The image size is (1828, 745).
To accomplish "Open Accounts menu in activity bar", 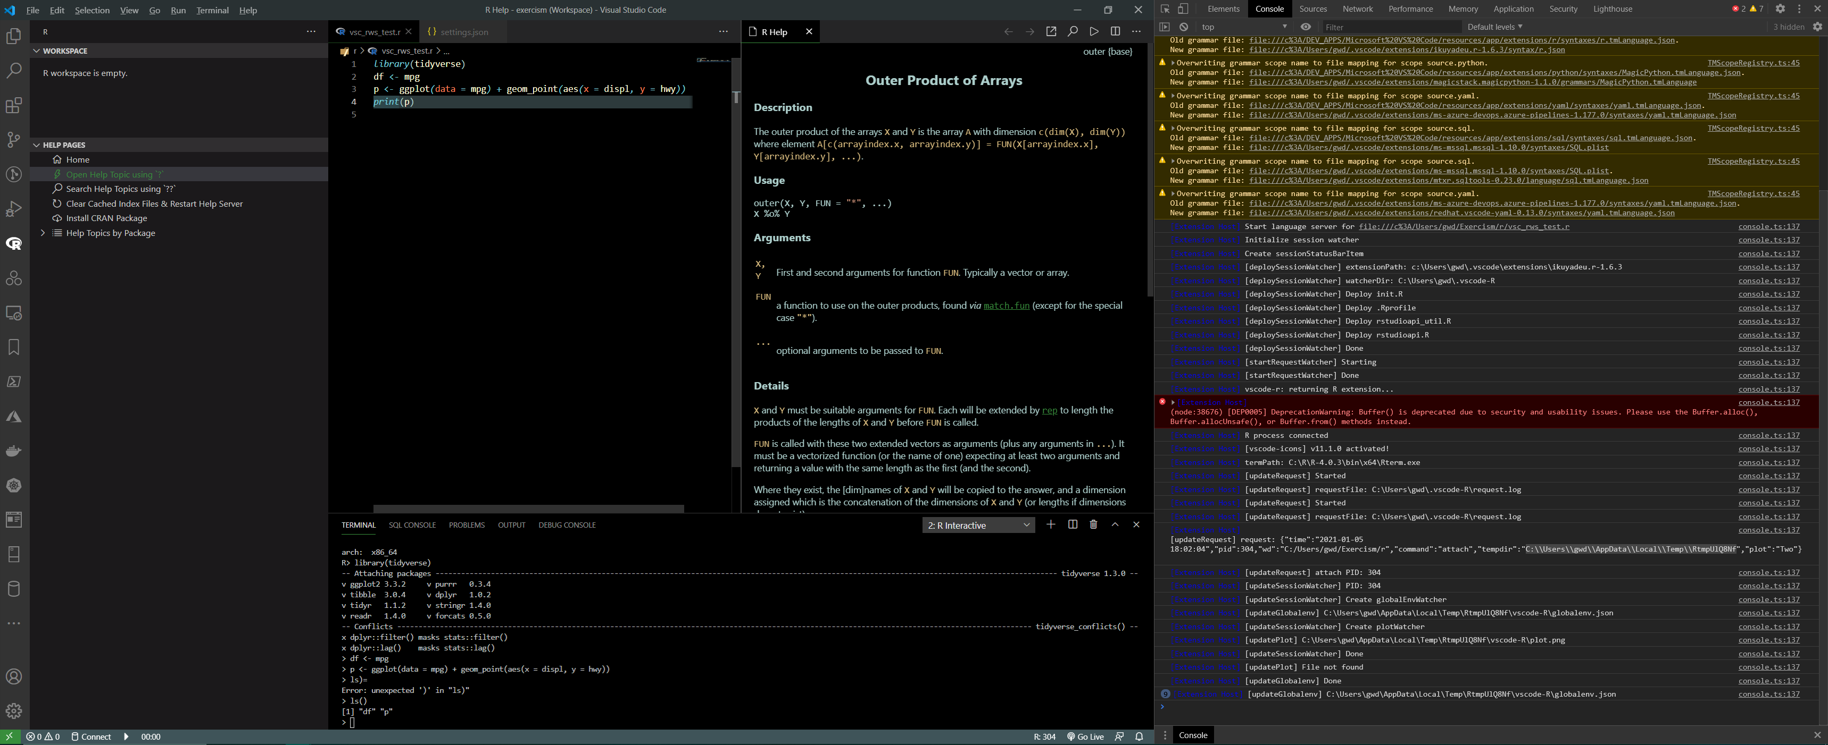I will [13, 677].
